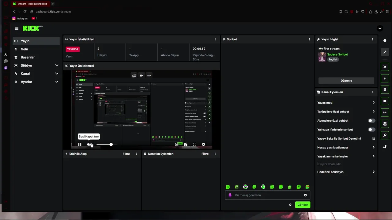The height and width of the screenshot is (220, 392).
Task: Click the dashboard.kick.com address bar
Action: tap(53, 12)
